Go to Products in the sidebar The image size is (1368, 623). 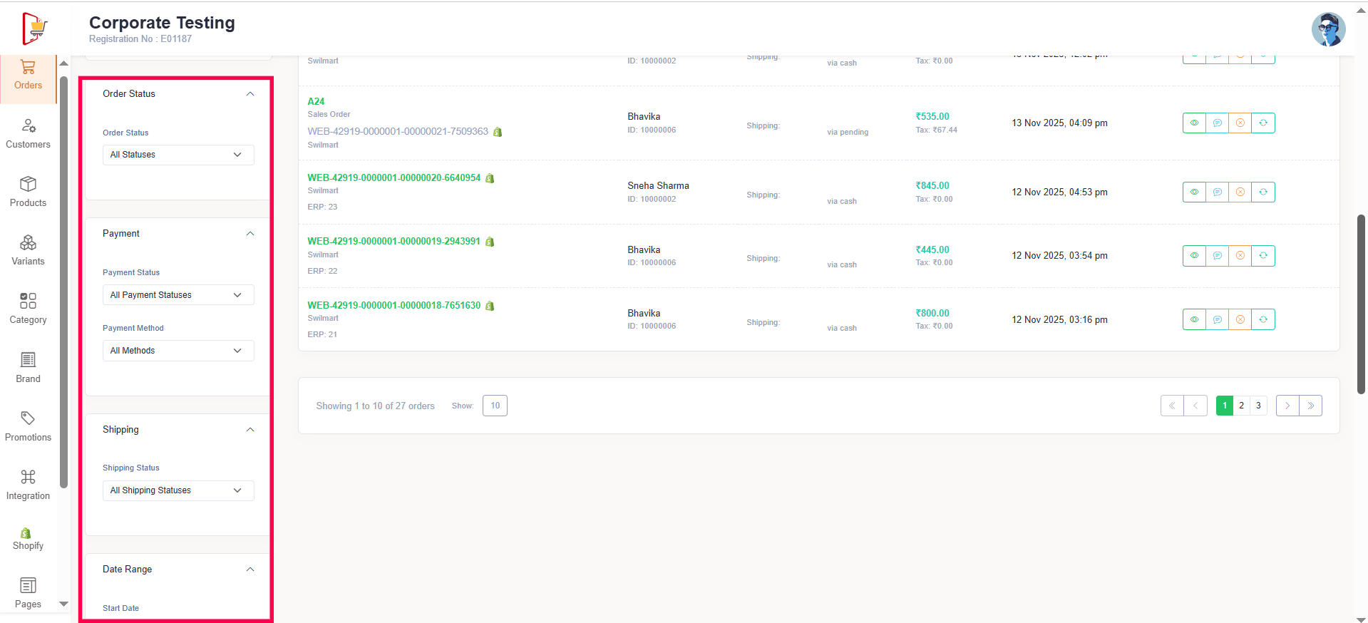point(28,192)
